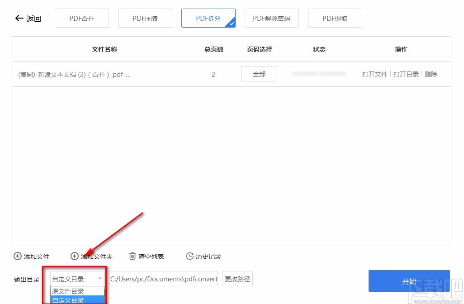This screenshot has width=464, height=304.
Task: Click the clock icon beside 历史记录
Action: coord(189,256)
